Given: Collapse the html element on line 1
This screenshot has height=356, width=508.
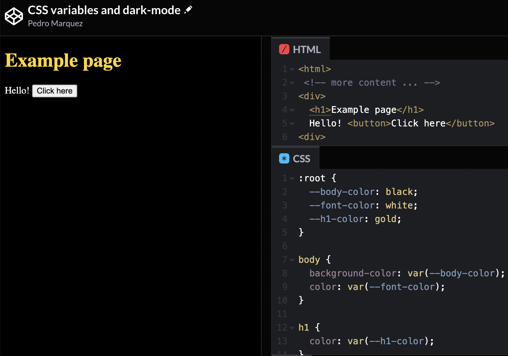Looking at the screenshot, I should click(292, 69).
